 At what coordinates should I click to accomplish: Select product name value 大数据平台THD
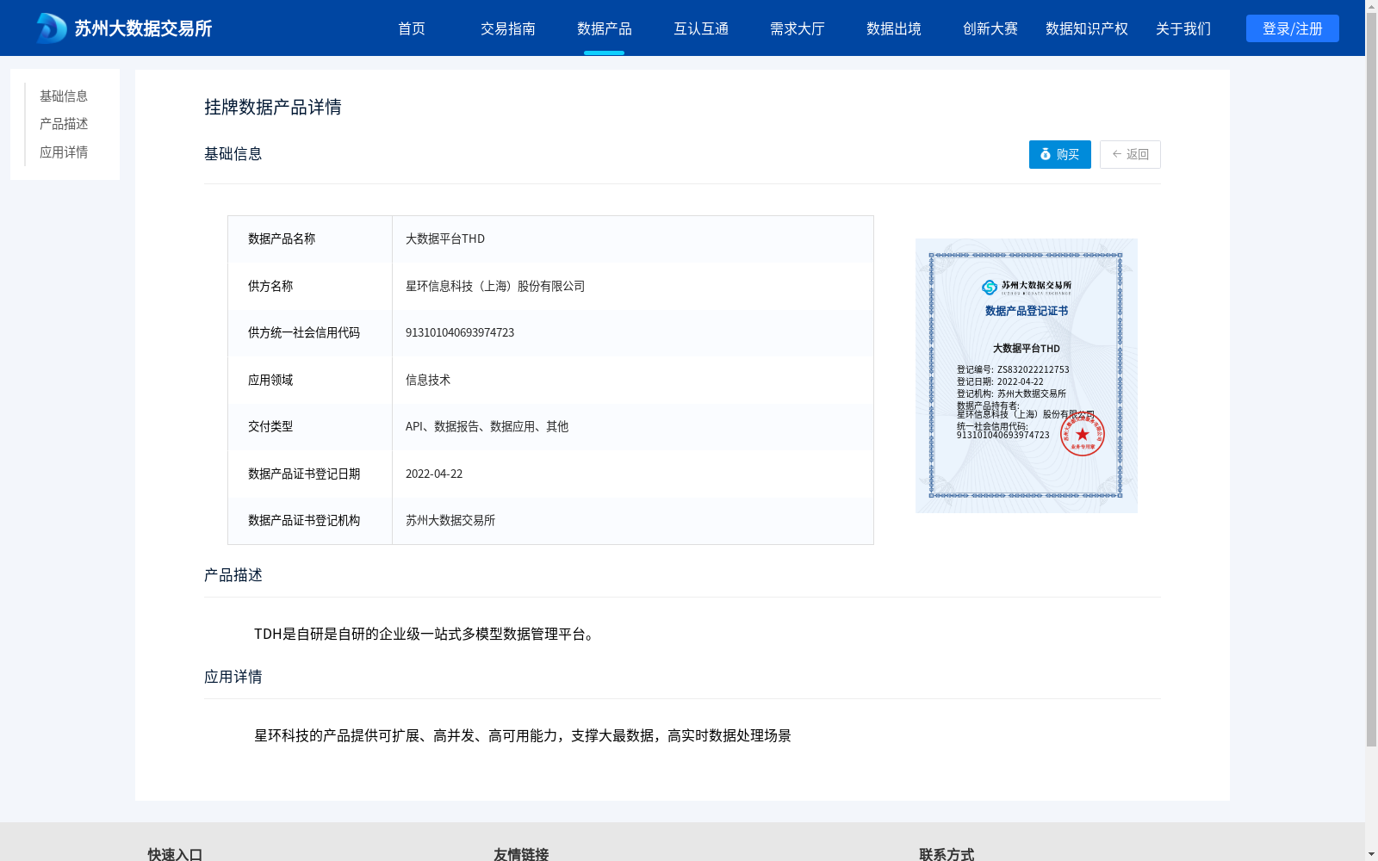(x=445, y=238)
